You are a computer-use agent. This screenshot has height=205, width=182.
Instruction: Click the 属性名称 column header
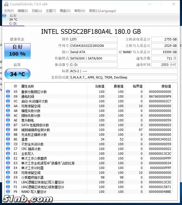tap(28, 86)
